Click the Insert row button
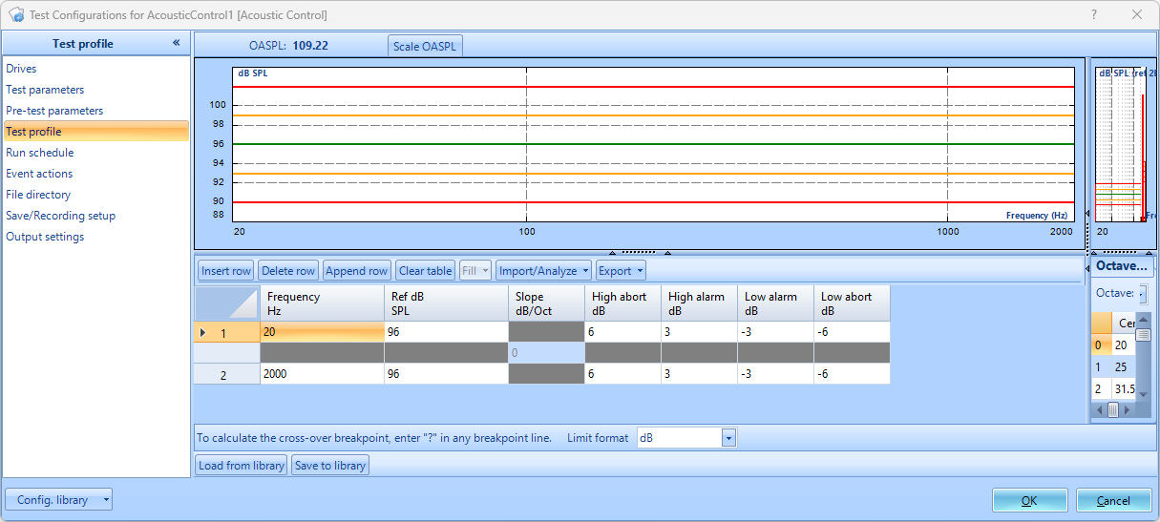Screen dimensions: 1160x522 point(226,271)
